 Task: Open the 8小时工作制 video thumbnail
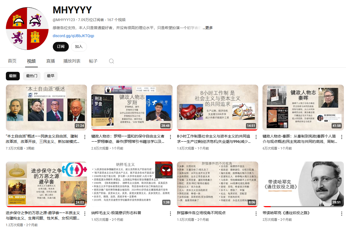pyautogui.click(x=217, y=107)
